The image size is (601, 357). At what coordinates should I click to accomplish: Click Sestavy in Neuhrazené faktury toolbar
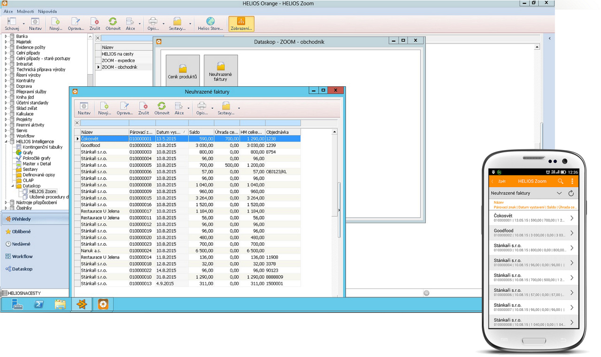click(226, 108)
